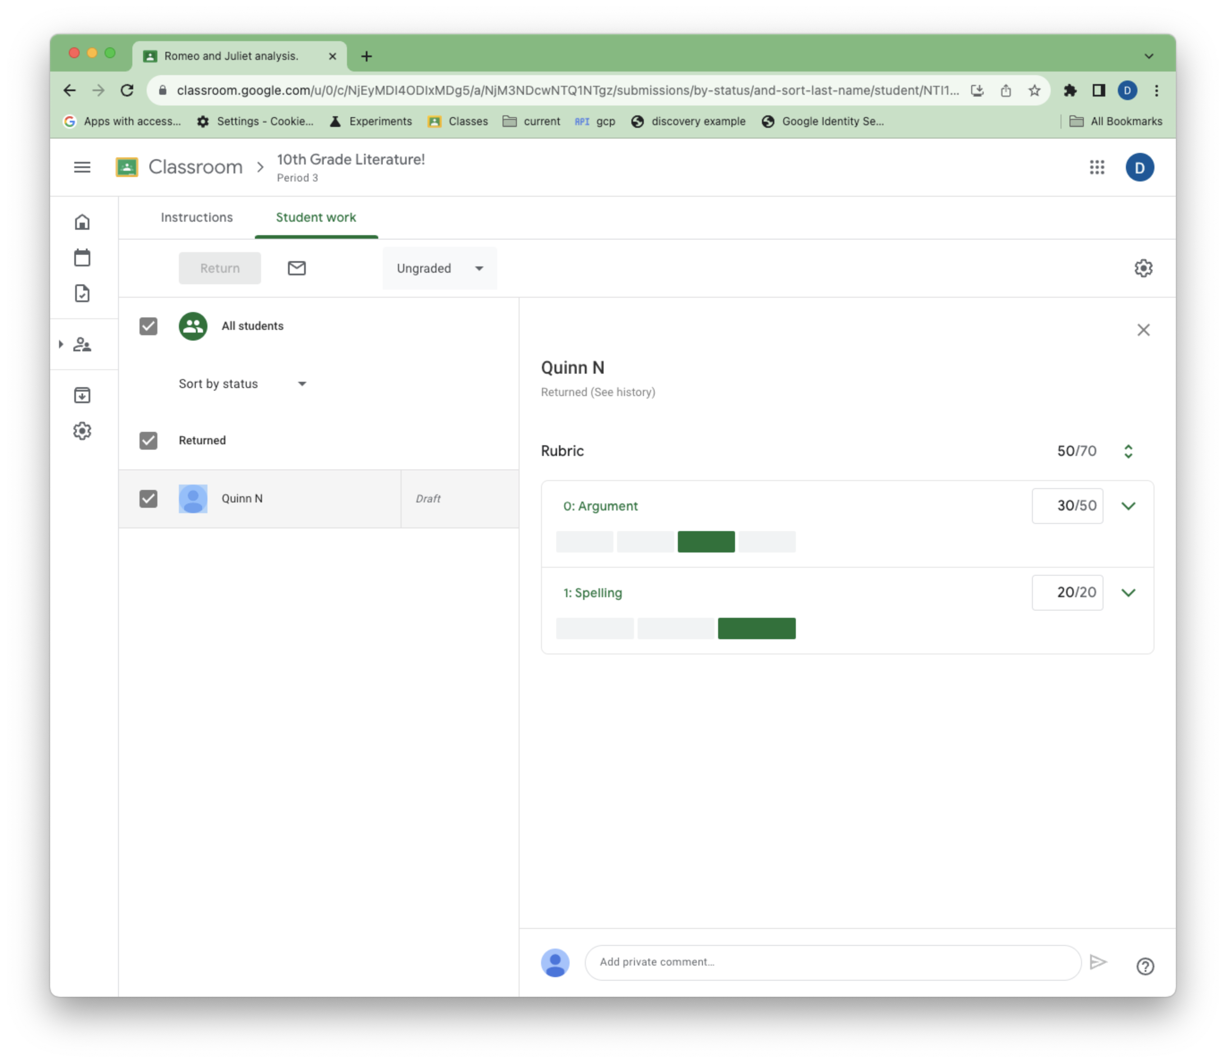Open the Ungraded status dropdown

pos(437,268)
